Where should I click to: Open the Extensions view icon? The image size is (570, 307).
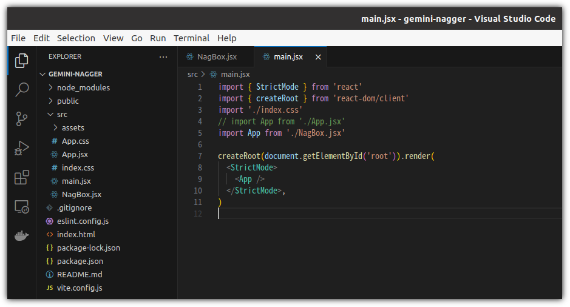click(x=21, y=177)
